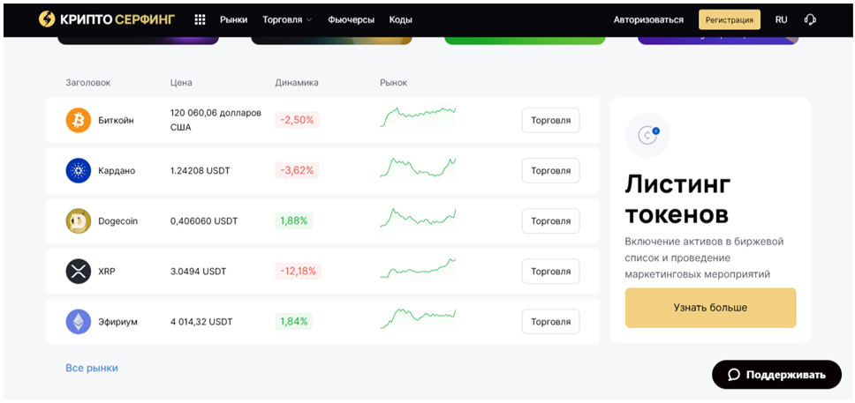Click the Dogecoin name label
This screenshot has height=403, width=855.
(x=117, y=221)
